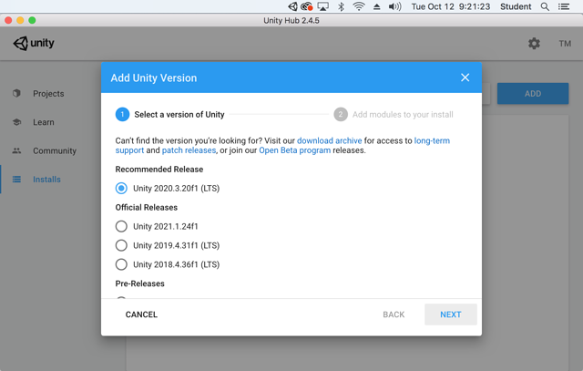Image resolution: width=583 pixels, height=371 pixels.
Task: Click the Unity Hub menu bar icon
Action: [292, 6]
